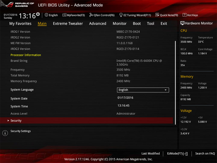Click the Security Settings help text
This screenshot has height=163, width=217.
pos(20,131)
